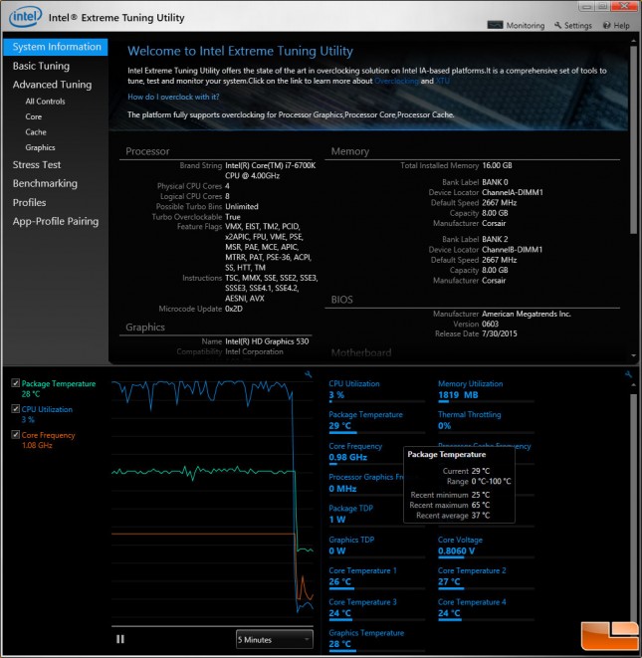Viewport: 642px width, 658px height.
Task: Click the Core Temperature 3 monitor
Action: 376,609
